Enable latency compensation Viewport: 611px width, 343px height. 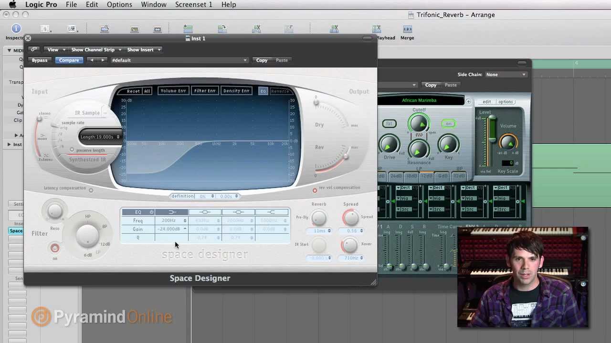tap(91, 191)
